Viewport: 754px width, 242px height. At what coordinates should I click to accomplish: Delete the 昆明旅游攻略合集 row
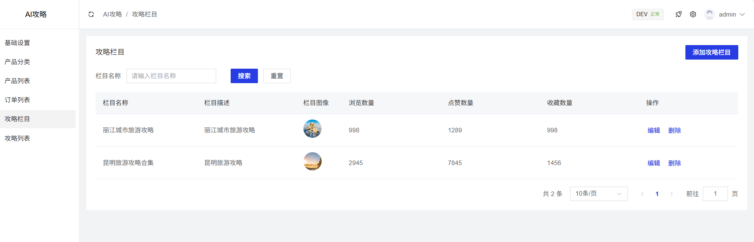[x=674, y=163]
